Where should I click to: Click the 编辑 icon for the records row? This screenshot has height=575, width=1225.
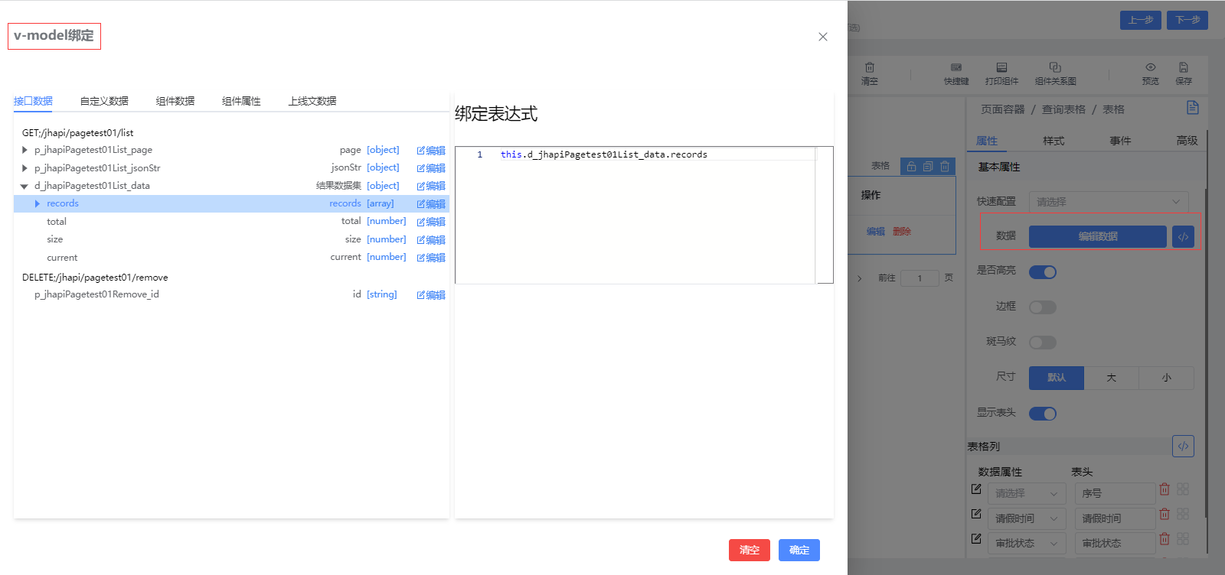(x=431, y=204)
